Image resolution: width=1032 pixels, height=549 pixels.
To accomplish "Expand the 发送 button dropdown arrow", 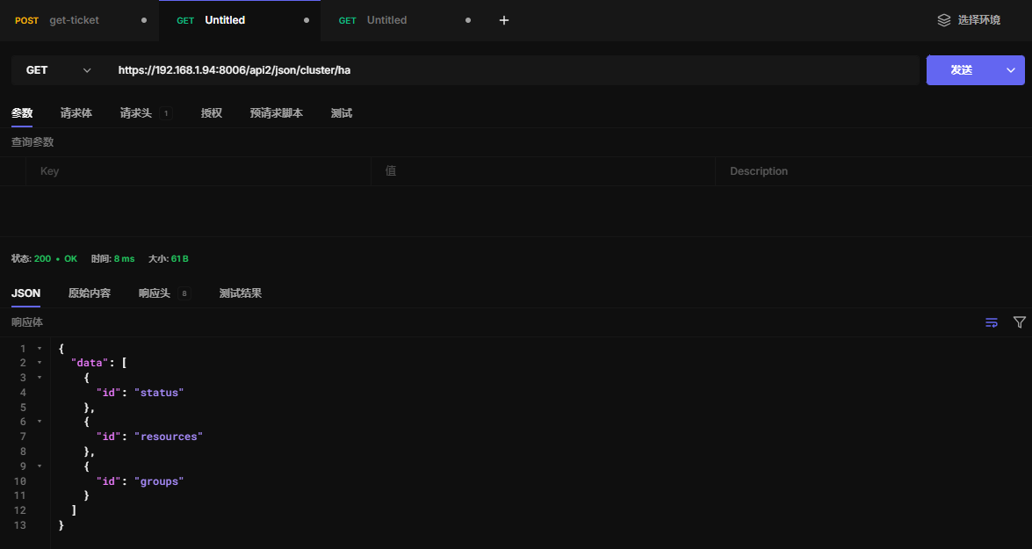I will coord(1011,70).
